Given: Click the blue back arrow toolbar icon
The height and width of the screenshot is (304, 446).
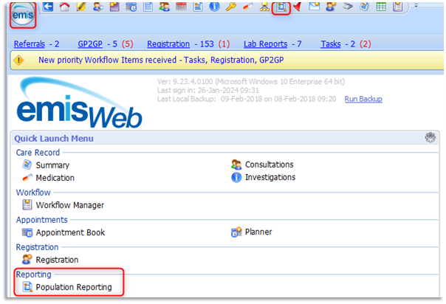Looking at the screenshot, I should (x=48, y=7).
